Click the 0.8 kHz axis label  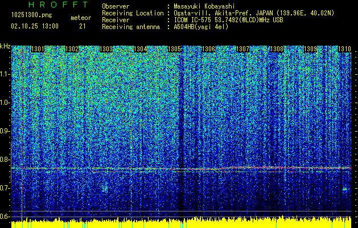click(5, 160)
